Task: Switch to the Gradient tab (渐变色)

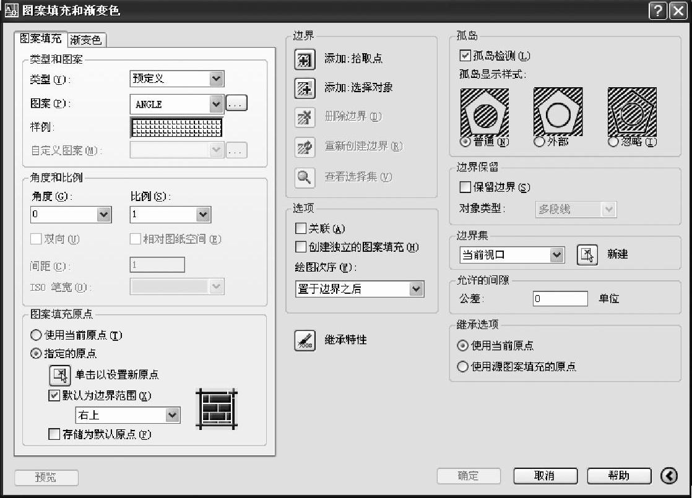Action: (86, 40)
